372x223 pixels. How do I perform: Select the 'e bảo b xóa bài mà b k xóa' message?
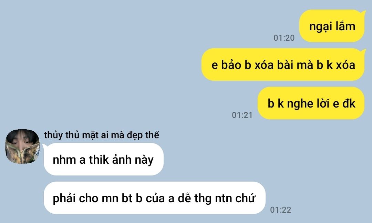tap(283, 64)
